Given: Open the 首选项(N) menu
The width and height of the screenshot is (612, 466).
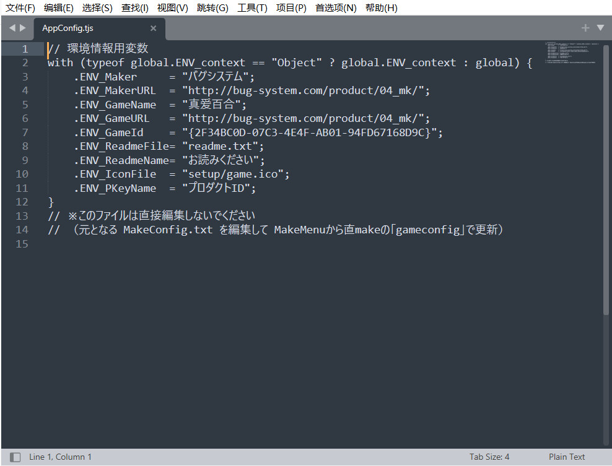Looking at the screenshot, I should [336, 8].
